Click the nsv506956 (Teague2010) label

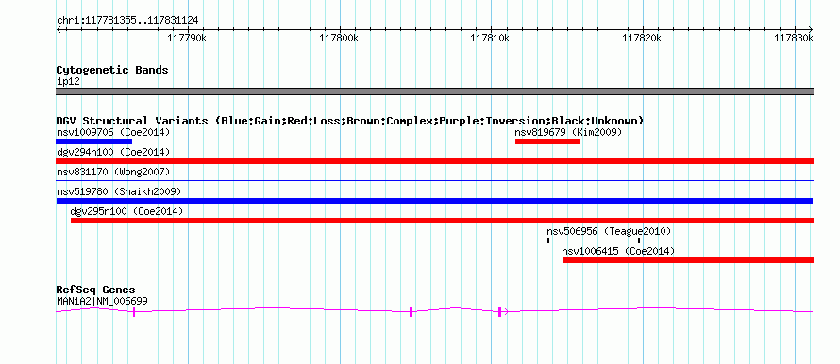point(609,231)
